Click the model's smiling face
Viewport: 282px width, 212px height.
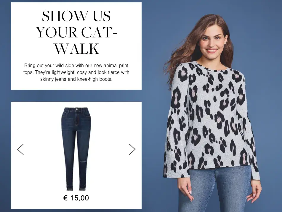pos(212,40)
